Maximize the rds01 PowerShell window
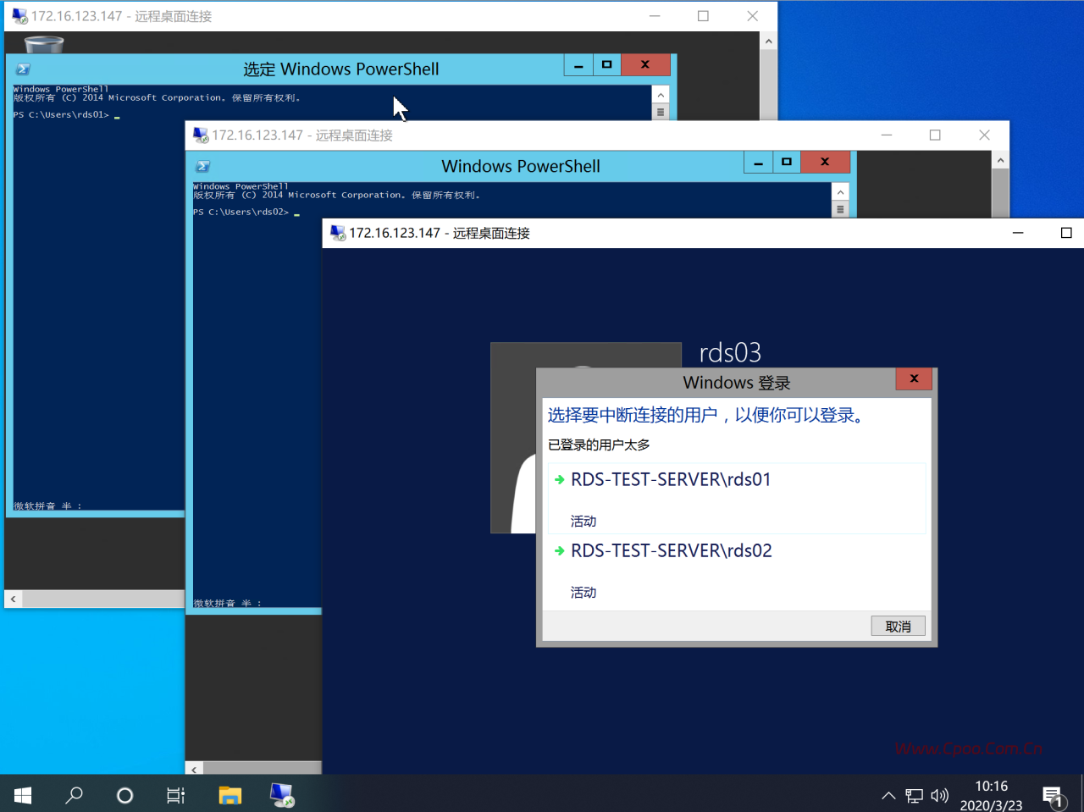Image resolution: width=1084 pixels, height=812 pixels. point(606,65)
